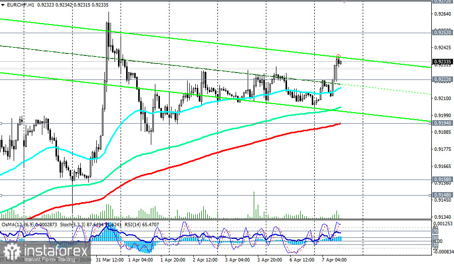
Task: Select right handle of the 0.91480 horizontal line
Action: [430, 195]
